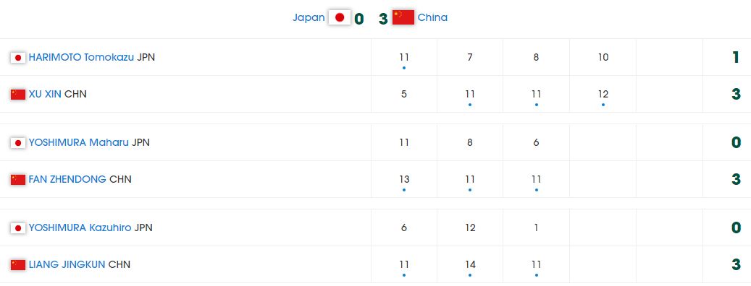Click the flag beside HARIMOTO Tomokazu
751x286 pixels.
click(18, 58)
